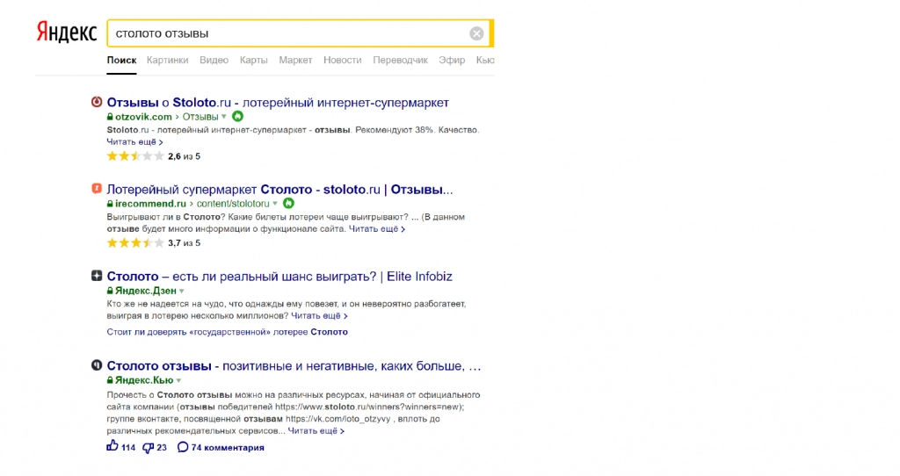
Task: Click the thumbs-down icon showing 23
Action: click(x=148, y=447)
